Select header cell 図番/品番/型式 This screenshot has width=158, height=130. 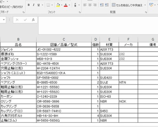tap(64, 45)
